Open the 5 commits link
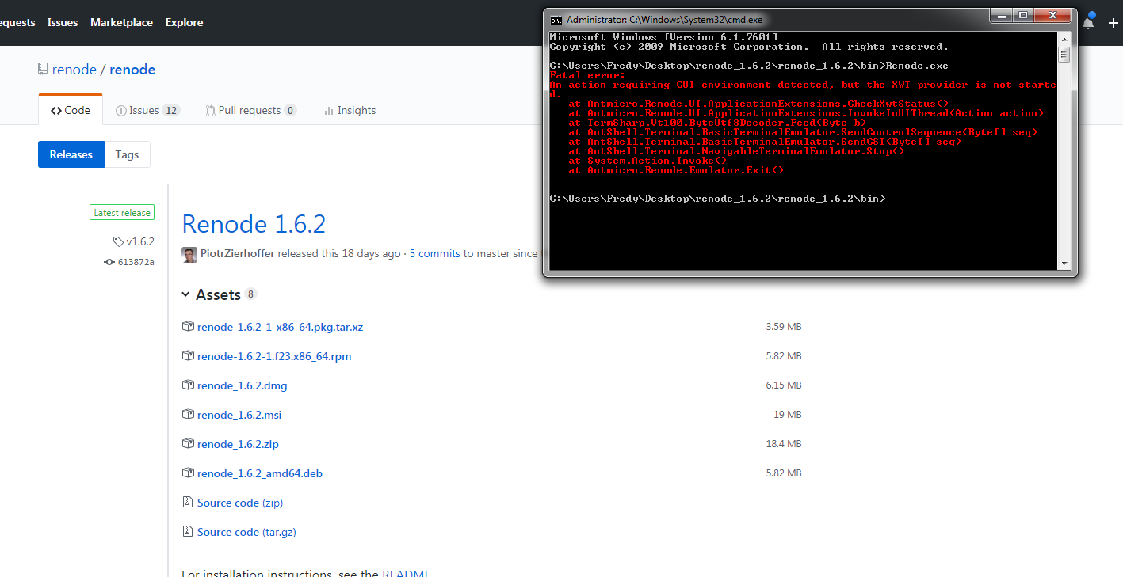Image resolution: width=1123 pixels, height=577 pixels. pos(434,253)
